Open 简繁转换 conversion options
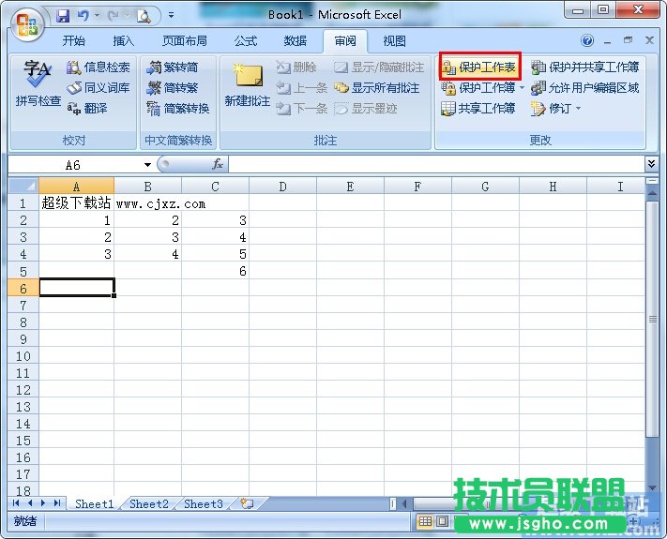 pyautogui.click(x=178, y=109)
